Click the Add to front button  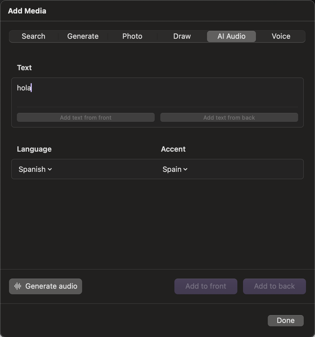point(206,286)
